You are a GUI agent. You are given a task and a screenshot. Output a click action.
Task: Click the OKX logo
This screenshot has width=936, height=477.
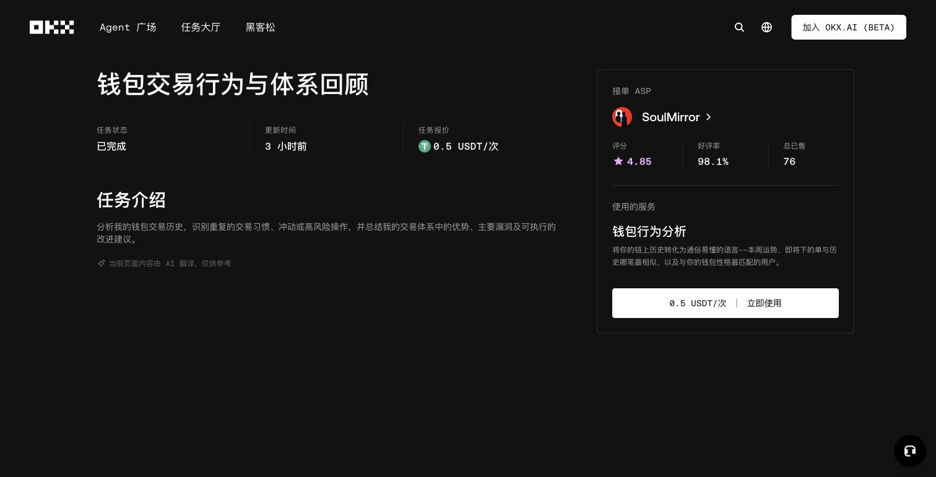52,27
